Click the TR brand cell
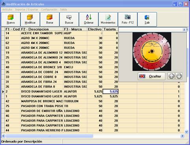The image size is (190, 145). [x=75, y=106]
